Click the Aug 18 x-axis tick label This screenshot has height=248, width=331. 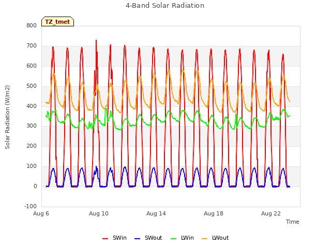tap(214, 213)
